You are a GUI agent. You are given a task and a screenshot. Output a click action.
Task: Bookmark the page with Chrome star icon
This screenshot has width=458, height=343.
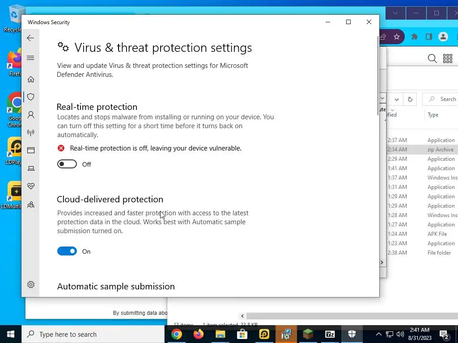tap(396, 37)
